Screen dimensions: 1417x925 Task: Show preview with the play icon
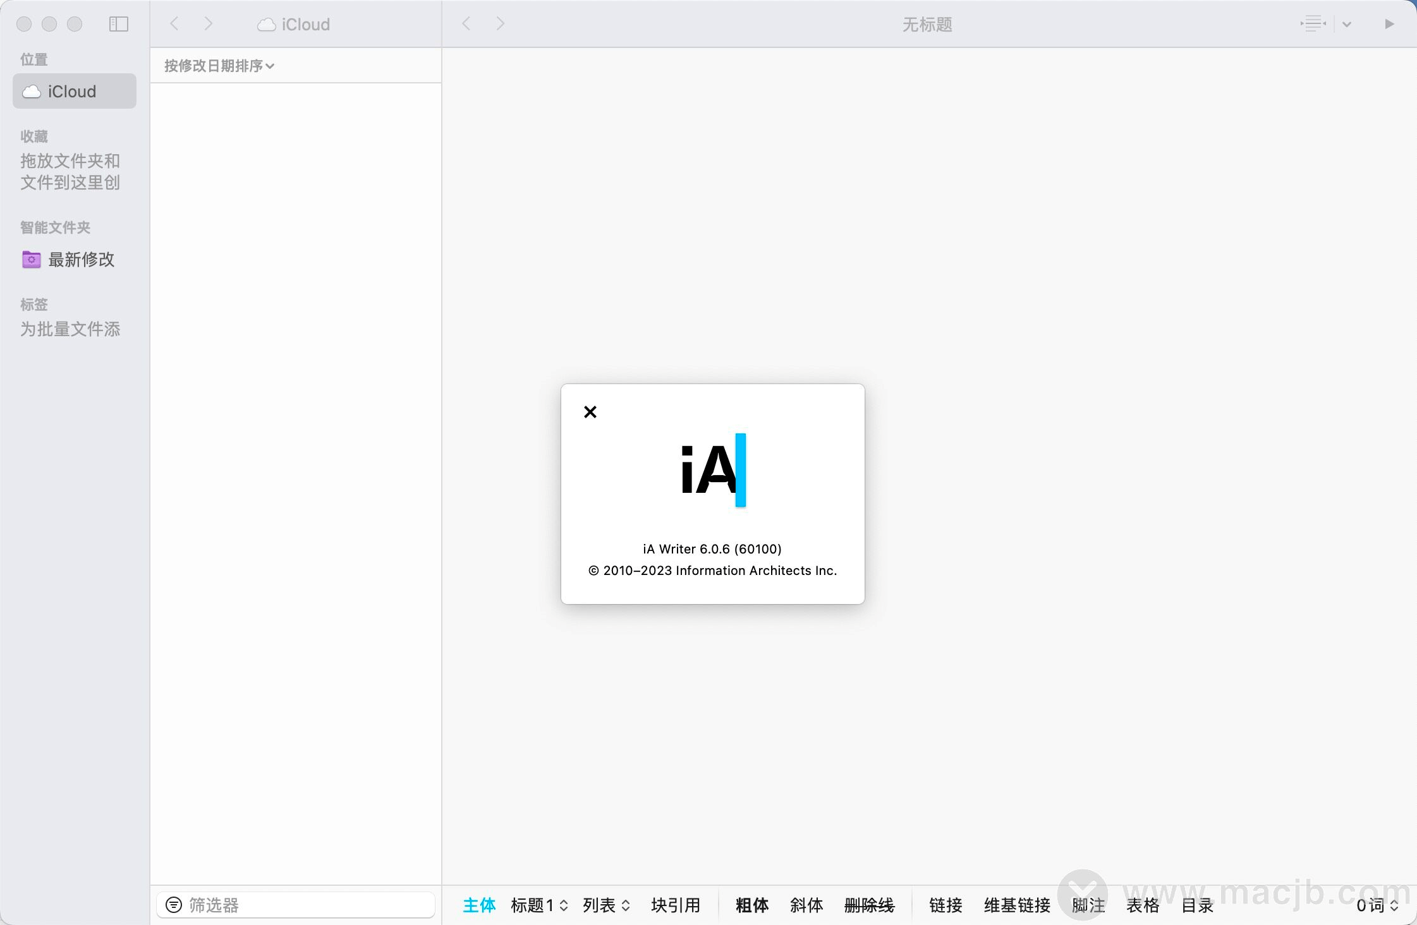point(1389,24)
